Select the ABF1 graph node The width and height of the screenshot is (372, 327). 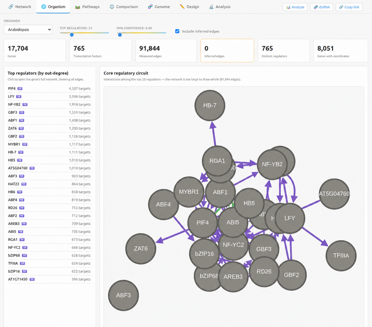(220, 192)
